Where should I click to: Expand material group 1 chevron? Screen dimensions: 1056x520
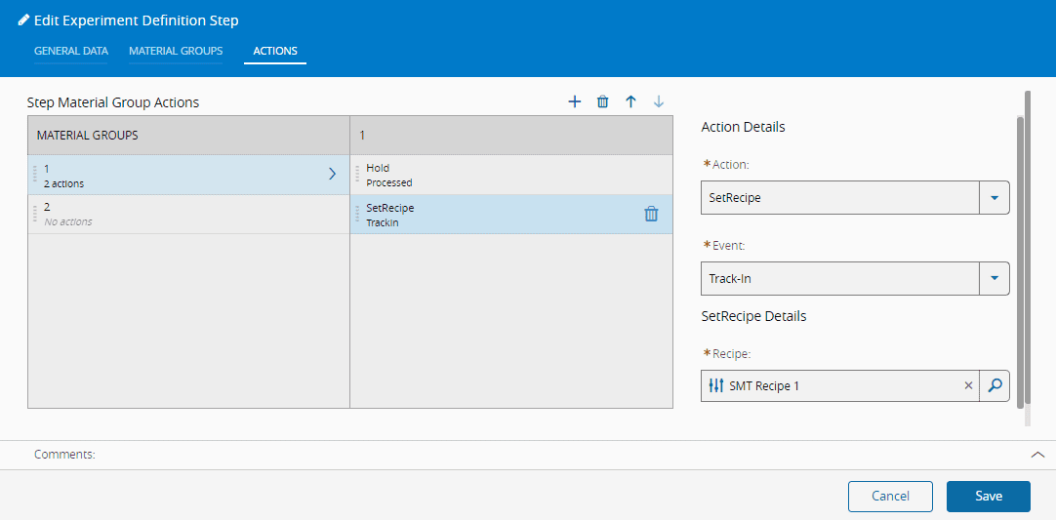coord(332,175)
